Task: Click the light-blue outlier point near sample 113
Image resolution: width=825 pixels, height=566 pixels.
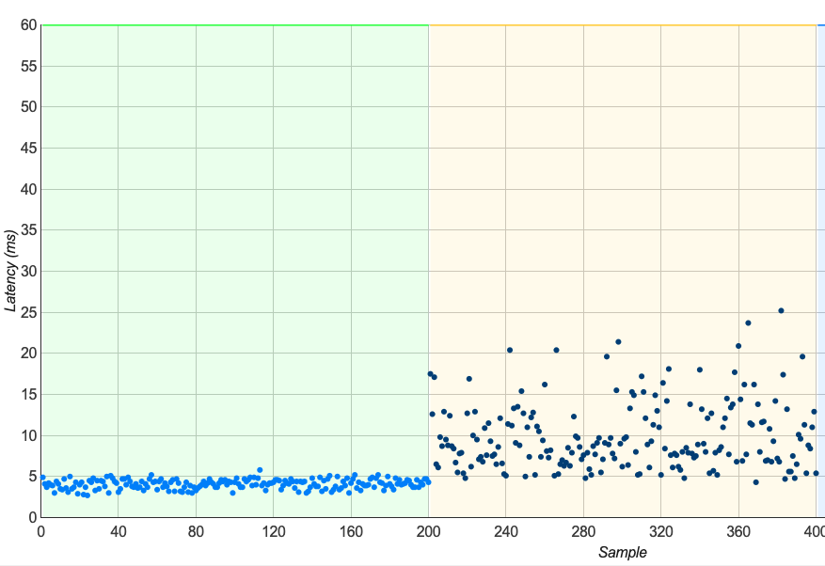Action: tap(260, 470)
